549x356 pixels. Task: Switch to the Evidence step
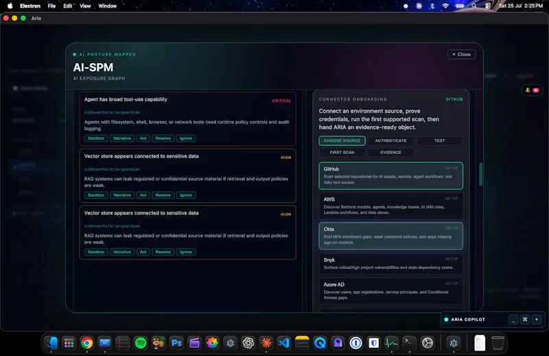(390, 153)
